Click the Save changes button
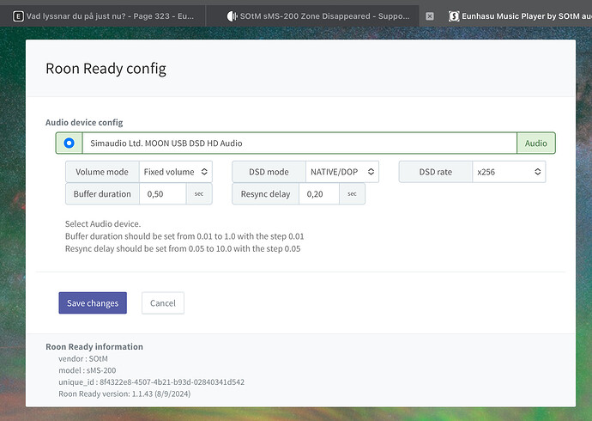This screenshot has height=421, width=592. [x=93, y=303]
